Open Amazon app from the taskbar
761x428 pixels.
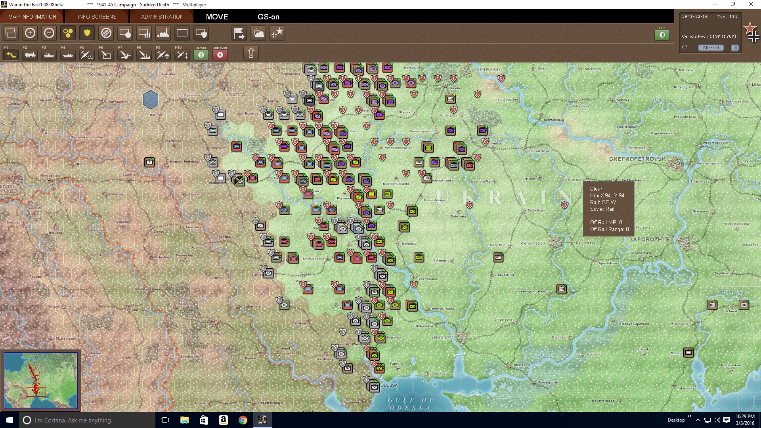pos(223,420)
